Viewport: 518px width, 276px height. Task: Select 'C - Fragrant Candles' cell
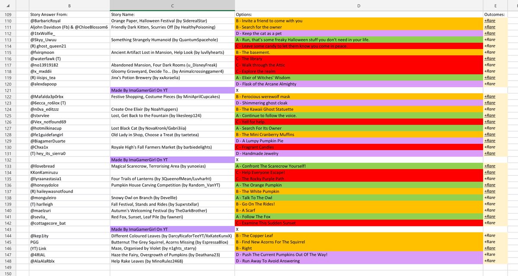(x=359, y=147)
